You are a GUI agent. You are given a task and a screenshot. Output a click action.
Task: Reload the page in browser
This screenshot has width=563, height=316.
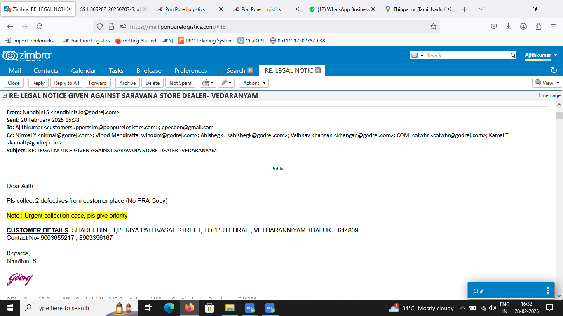[x=40, y=26]
